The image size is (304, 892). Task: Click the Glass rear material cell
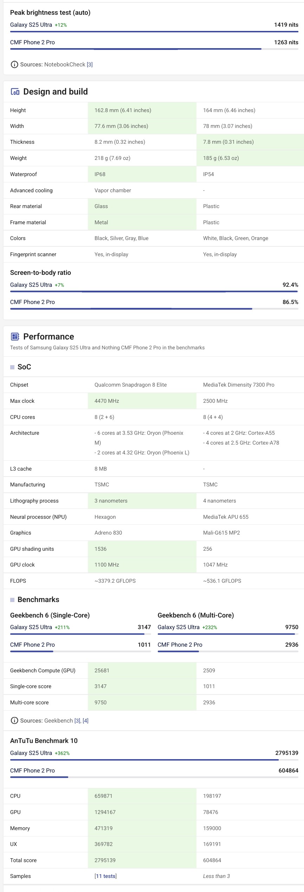click(x=142, y=206)
